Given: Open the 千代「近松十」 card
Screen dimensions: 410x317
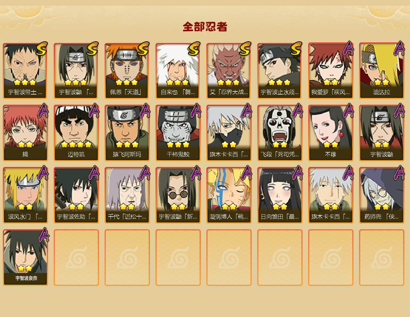Looking at the screenshot, I should click(x=127, y=195).
